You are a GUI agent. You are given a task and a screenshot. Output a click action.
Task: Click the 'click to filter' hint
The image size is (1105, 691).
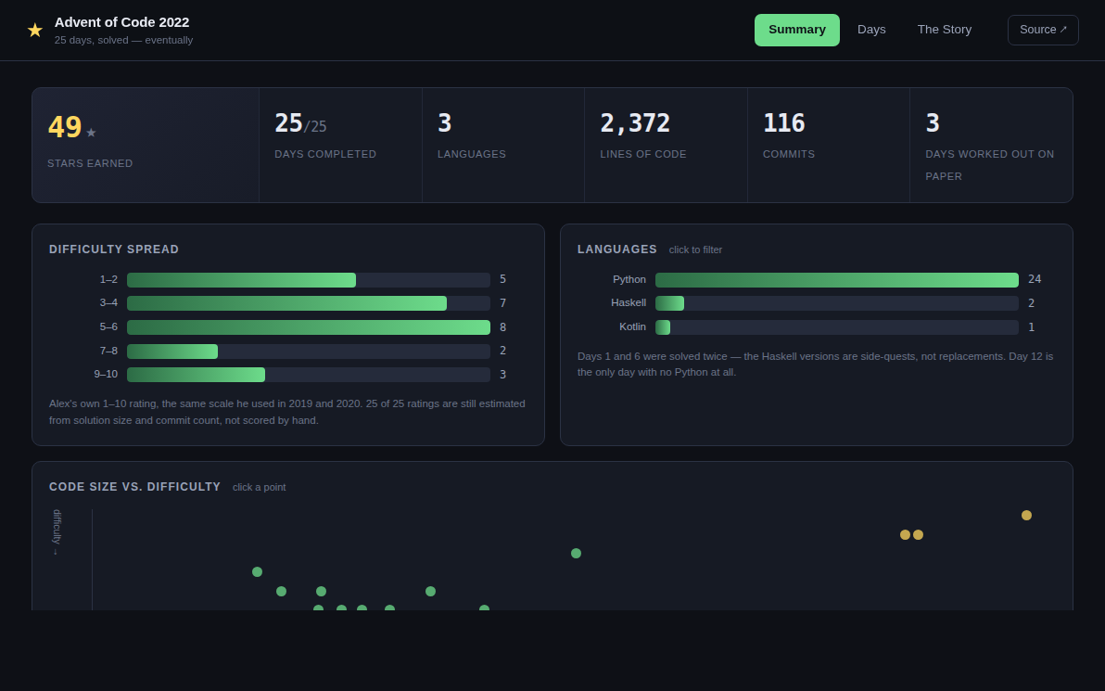695,250
